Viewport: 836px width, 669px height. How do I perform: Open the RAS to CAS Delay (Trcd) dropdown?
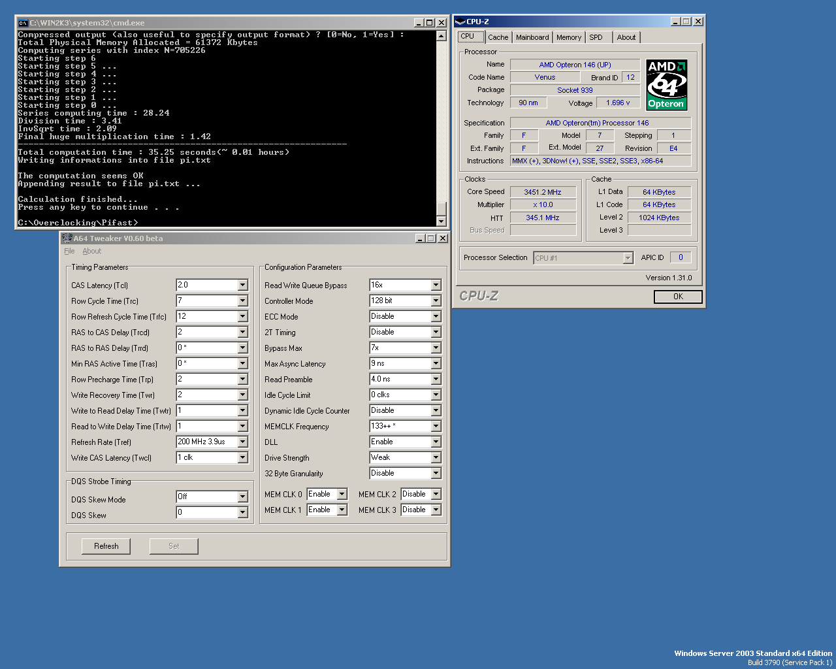coord(243,332)
